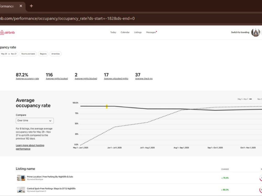This screenshot has height=196, width=262.
Task: Close the performance browser tab
Action: (x=21, y=6)
